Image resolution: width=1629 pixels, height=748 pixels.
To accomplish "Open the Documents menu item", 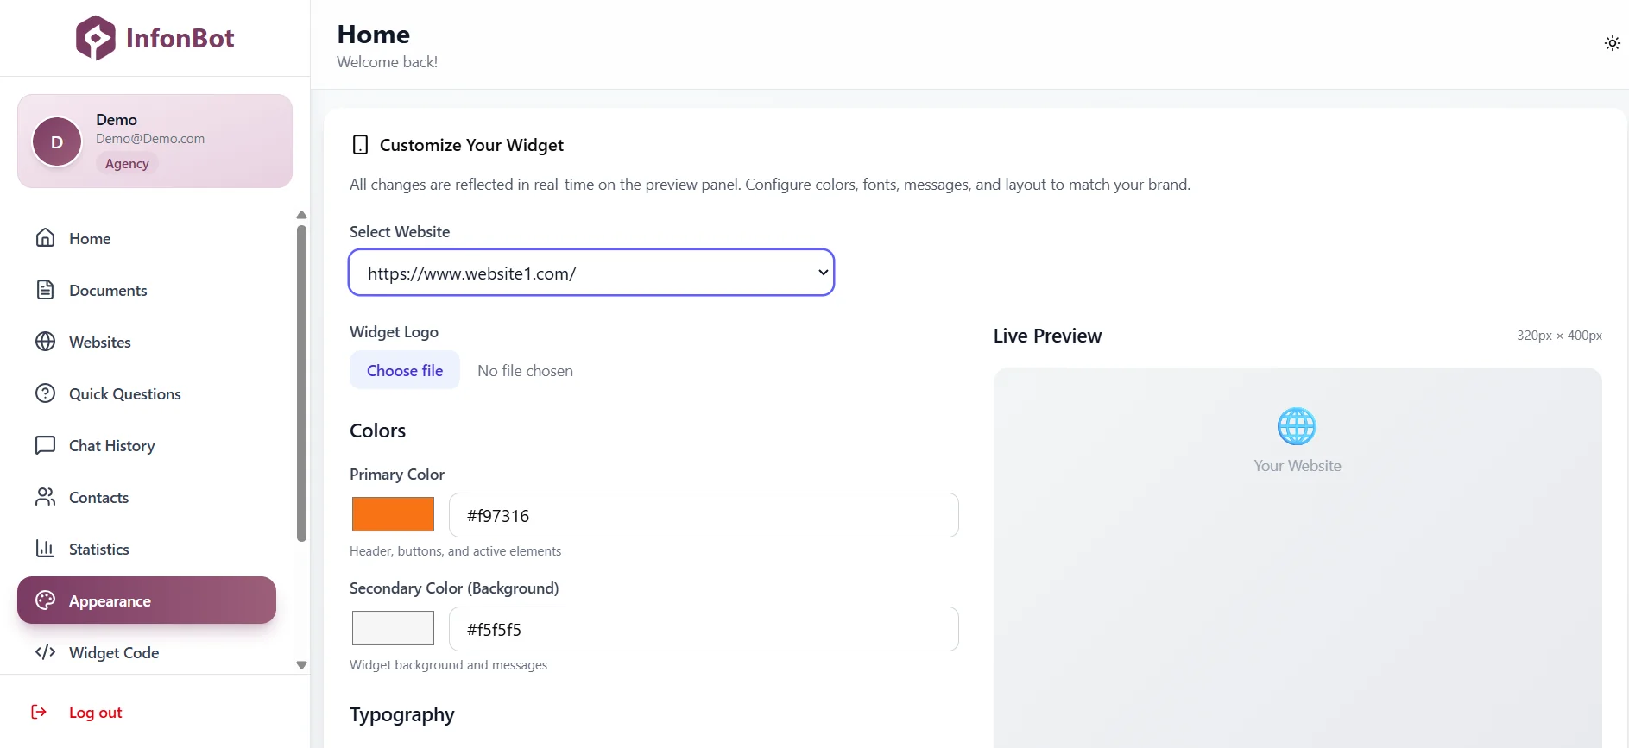I will [147, 290].
